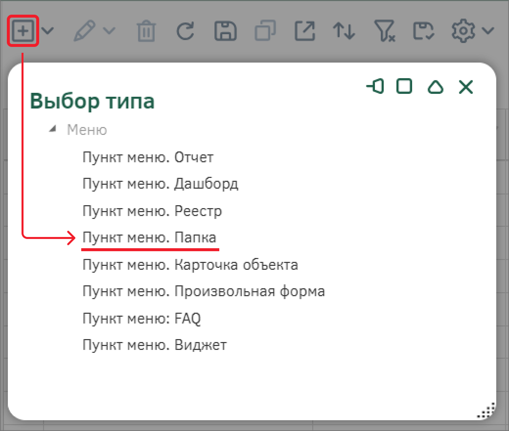Viewport: 509px width, 431px height.
Task: Click Пункт меню: FAQ
Action: [x=142, y=318]
